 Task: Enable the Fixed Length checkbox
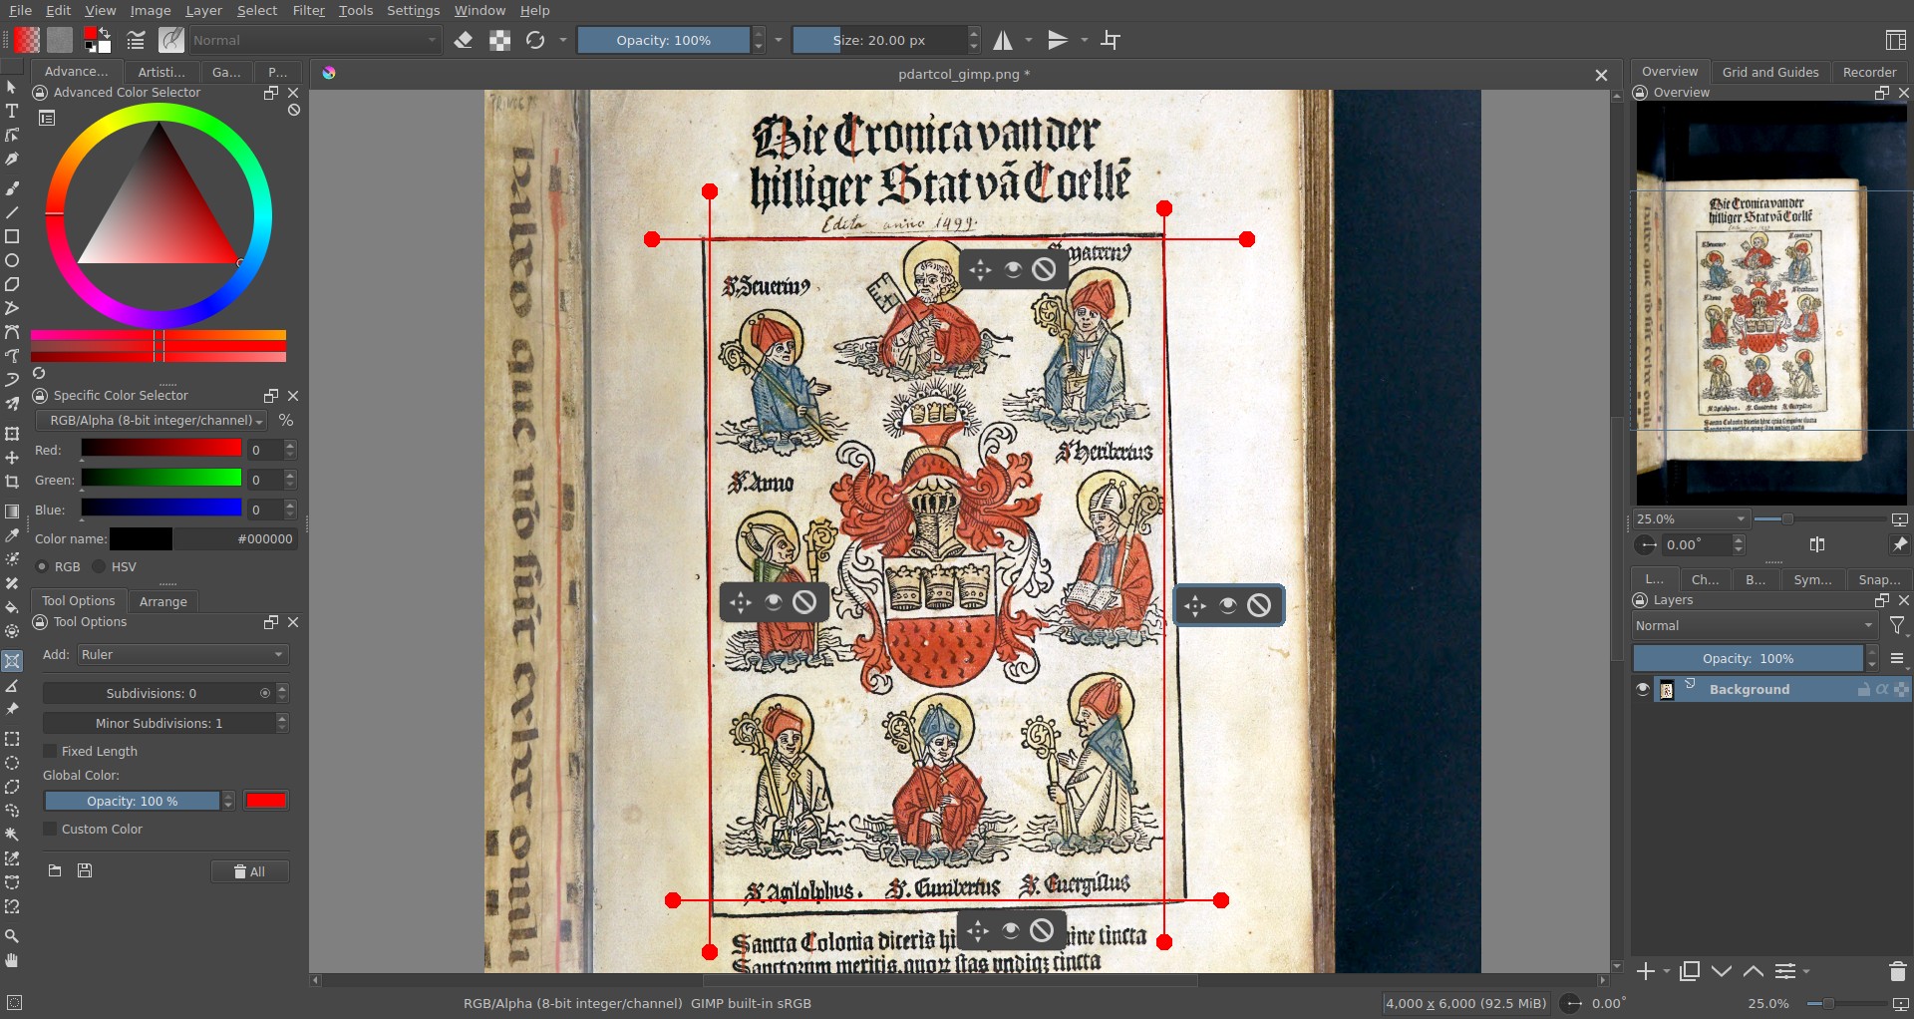tap(50, 751)
